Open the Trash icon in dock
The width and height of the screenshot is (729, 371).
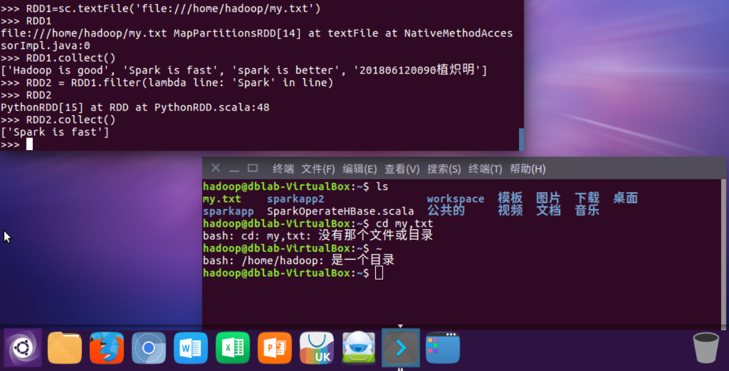tap(706, 348)
